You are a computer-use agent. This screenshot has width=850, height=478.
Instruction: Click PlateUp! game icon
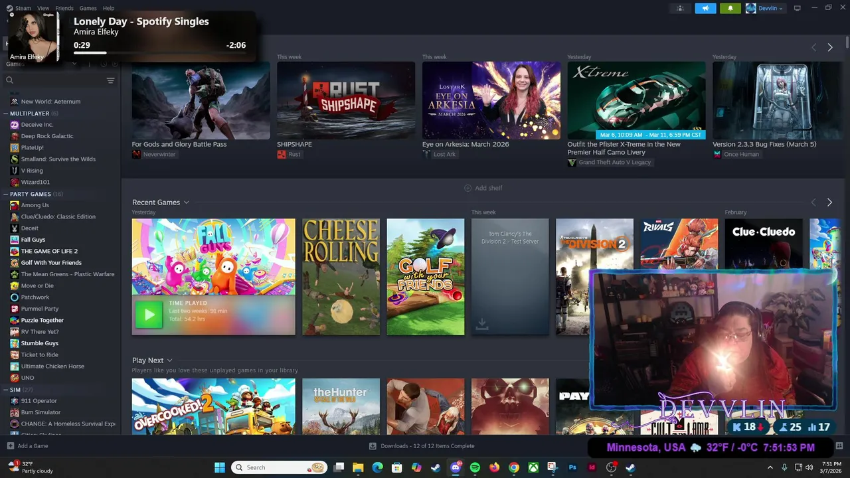(15, 147)
